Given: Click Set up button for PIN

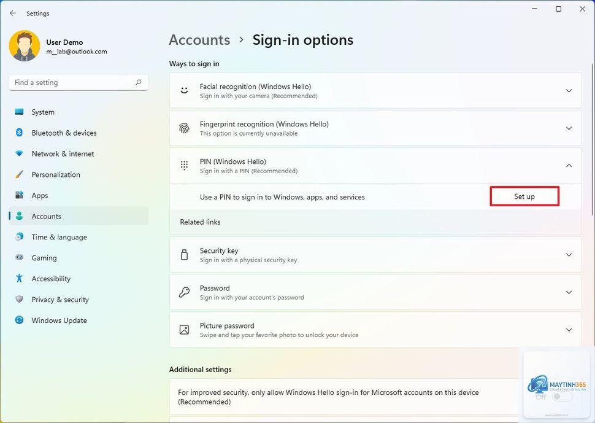Looking at the screenshot, I should coord(524,196).
